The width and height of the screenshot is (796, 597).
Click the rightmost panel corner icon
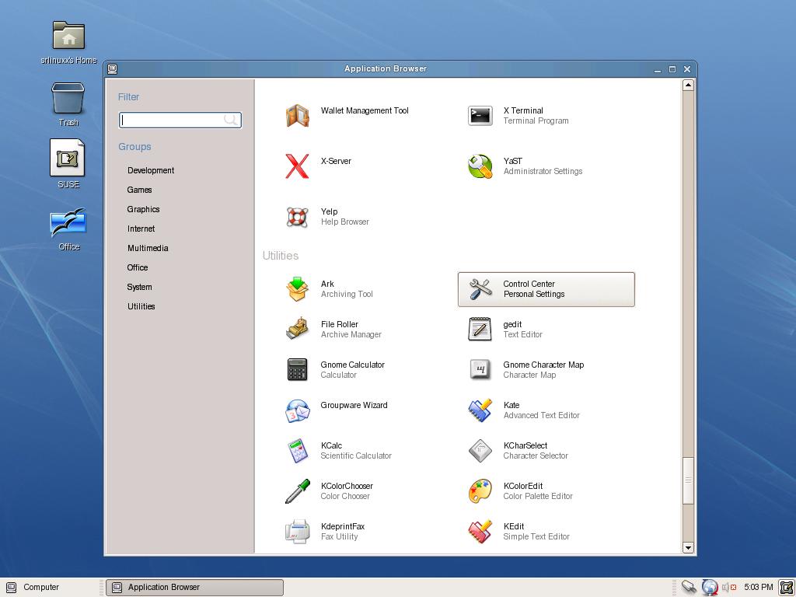[787, 588]
